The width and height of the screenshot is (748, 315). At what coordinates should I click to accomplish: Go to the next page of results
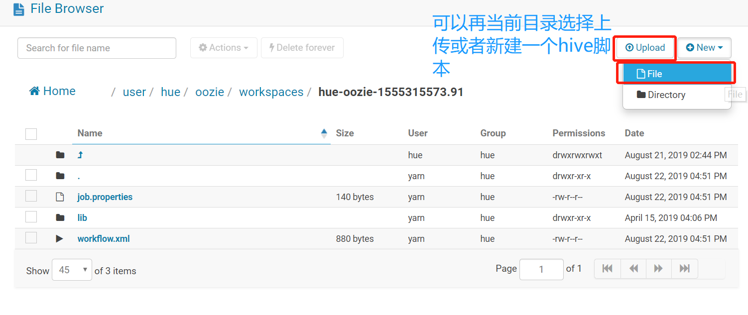(659, 269)
